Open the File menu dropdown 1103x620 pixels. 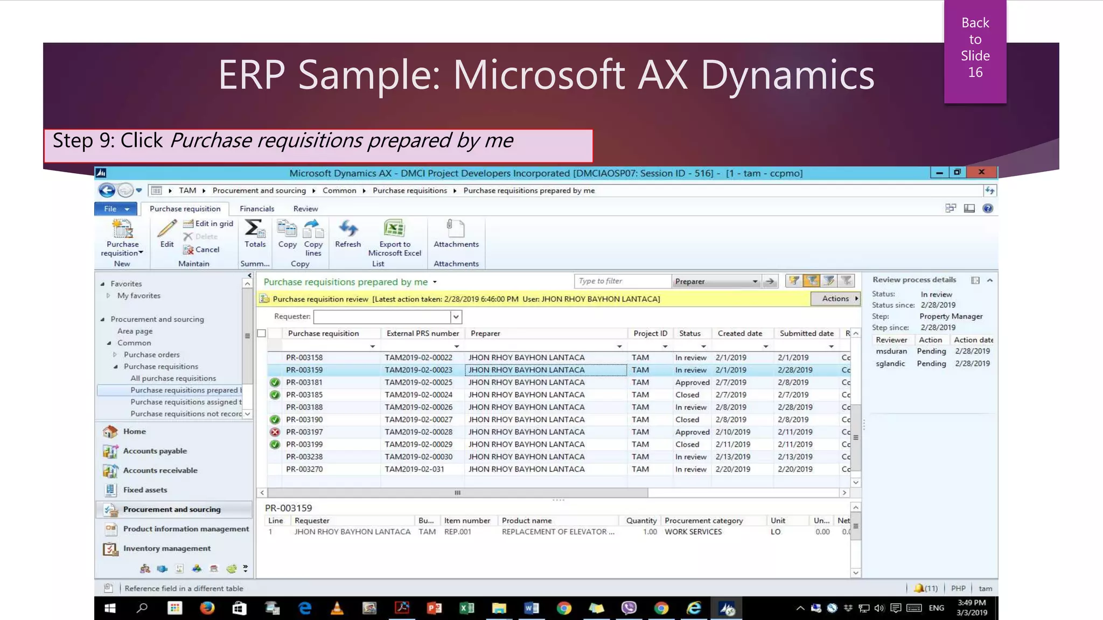click(x=116, y=209)
